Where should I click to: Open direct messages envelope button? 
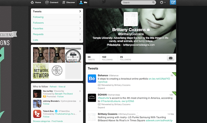click(x=171, y=58)
